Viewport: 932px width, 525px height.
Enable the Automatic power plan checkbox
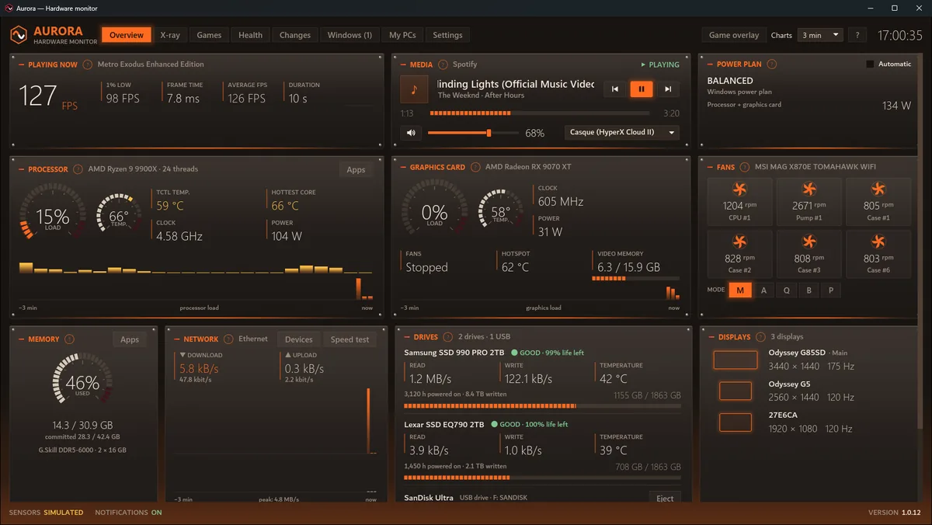tap(870, 64)
